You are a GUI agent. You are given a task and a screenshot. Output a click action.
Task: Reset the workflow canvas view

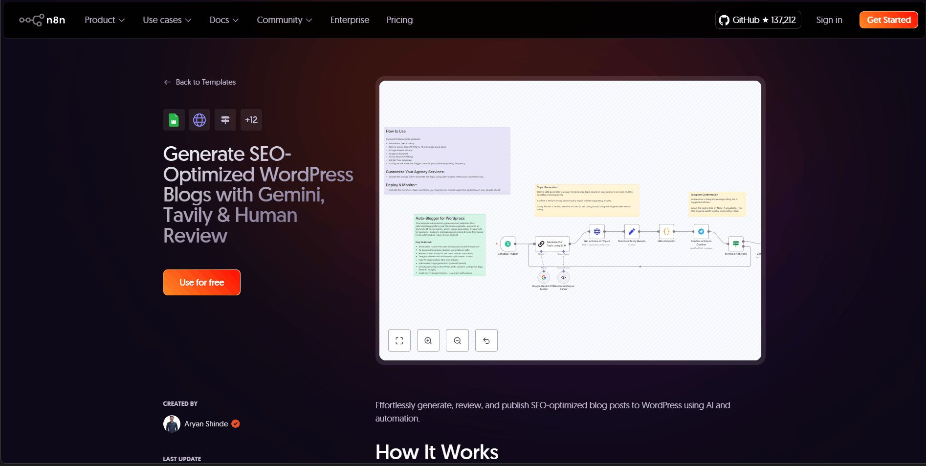pyautogui.click(x=486, y=340)
